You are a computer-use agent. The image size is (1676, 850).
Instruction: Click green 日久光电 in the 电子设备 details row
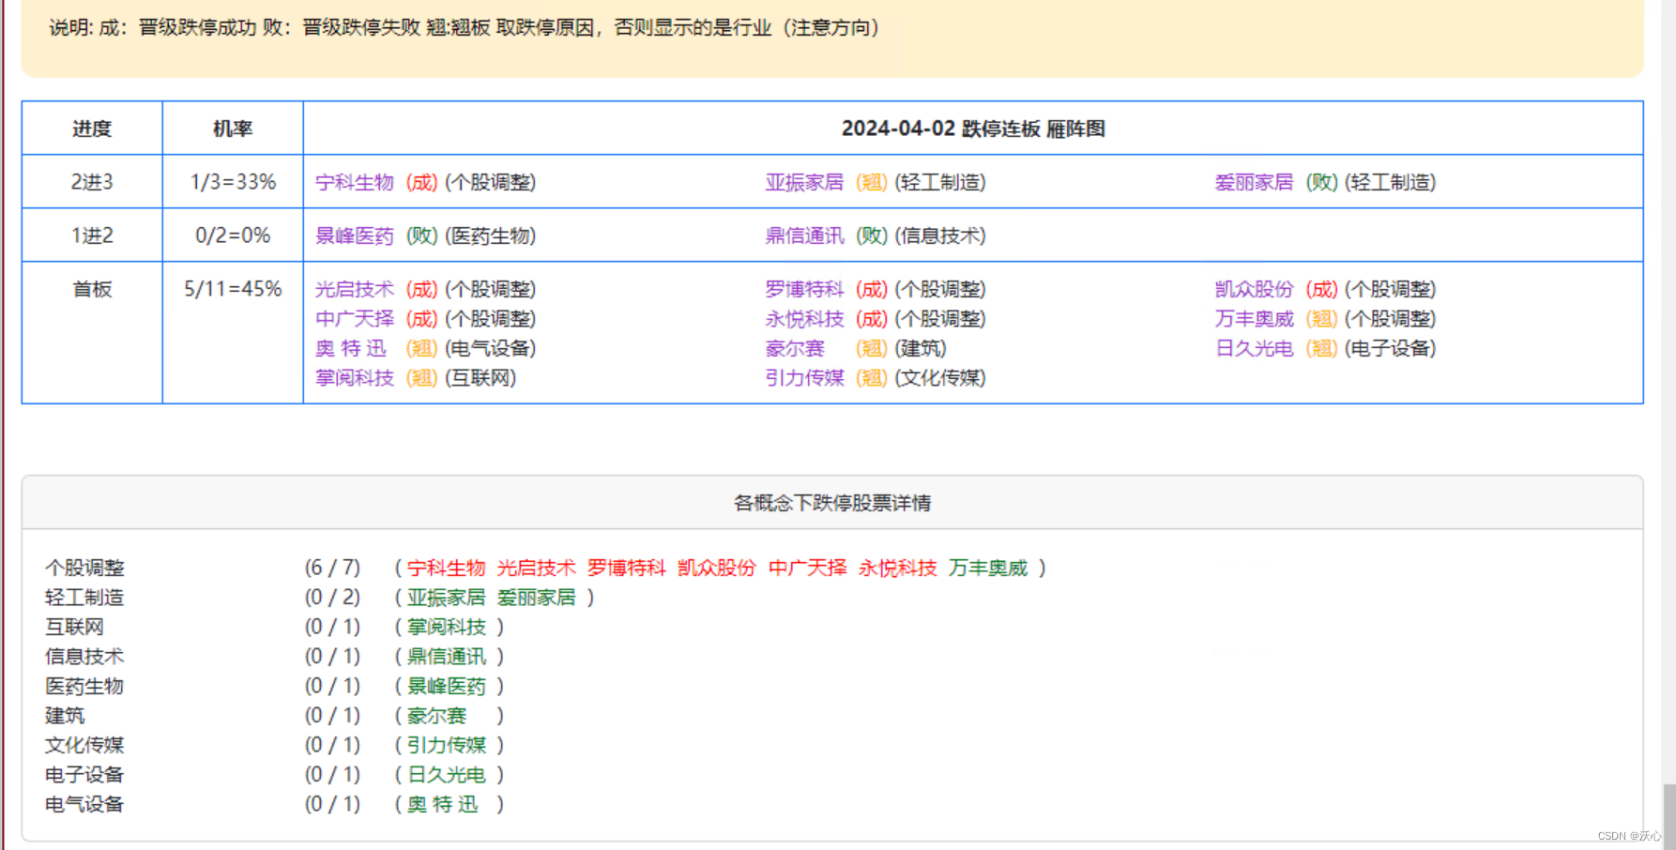pyautogui.click(x=447, y=774)
